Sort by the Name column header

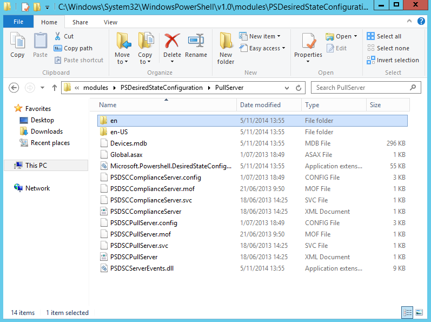pos(163,105)
